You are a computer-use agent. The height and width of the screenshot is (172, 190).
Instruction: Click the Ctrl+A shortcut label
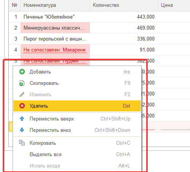pos(123,154)
